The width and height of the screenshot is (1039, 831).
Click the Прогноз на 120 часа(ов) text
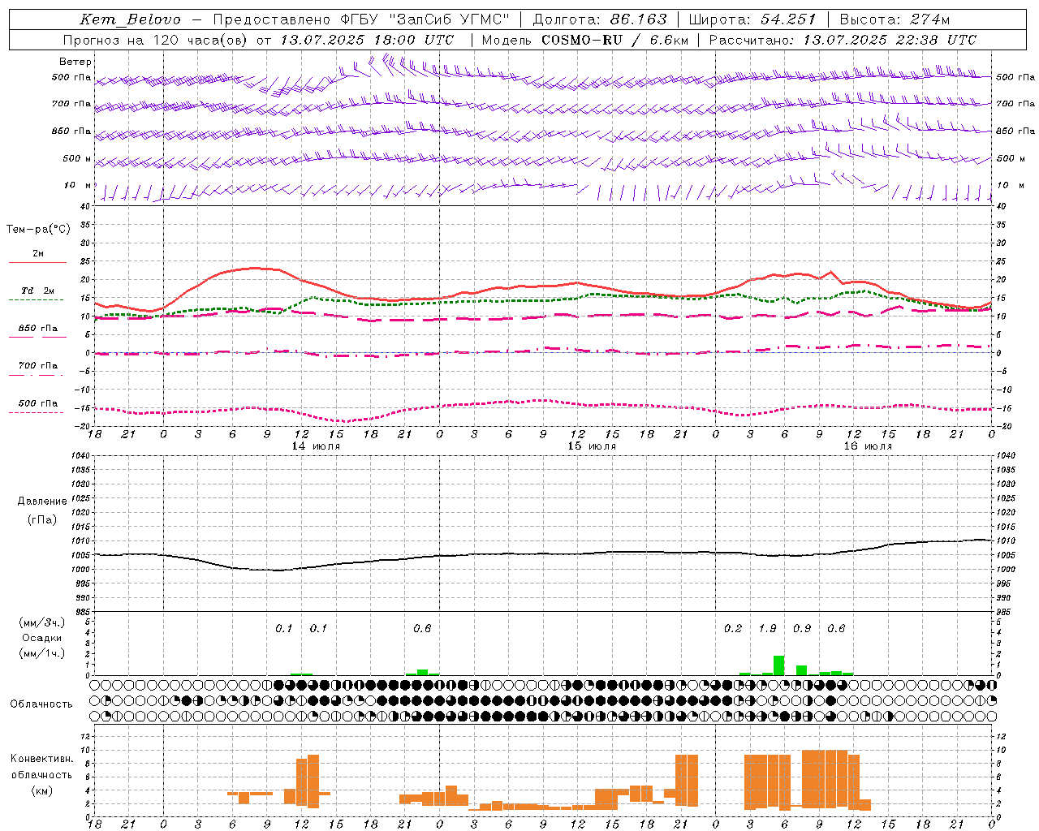click(157, 40)
